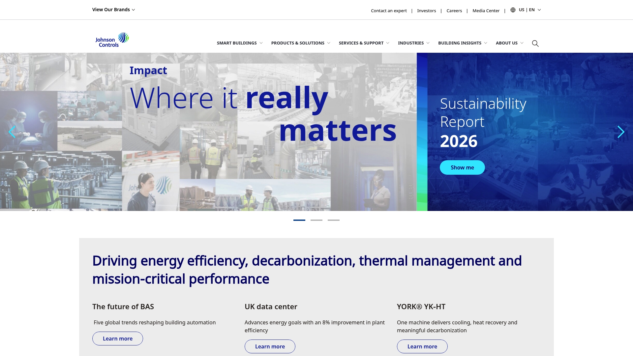Image resolution: width=633 pixels, height=356 pixels.
Task: Click the Show me button
Action: tap(462, 167)
